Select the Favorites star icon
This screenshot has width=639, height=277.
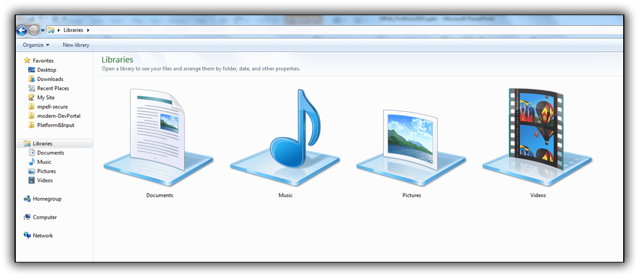(x=27, y=60)
